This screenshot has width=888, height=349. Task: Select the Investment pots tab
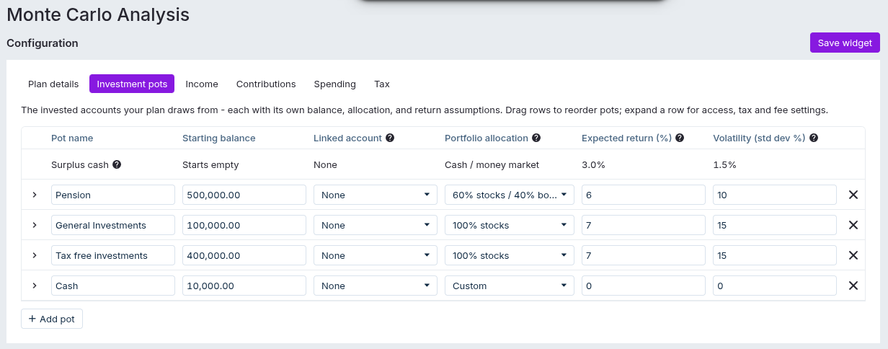click(132, 84)
